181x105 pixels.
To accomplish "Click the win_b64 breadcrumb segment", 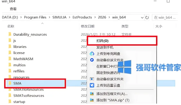I will (119, 17).
